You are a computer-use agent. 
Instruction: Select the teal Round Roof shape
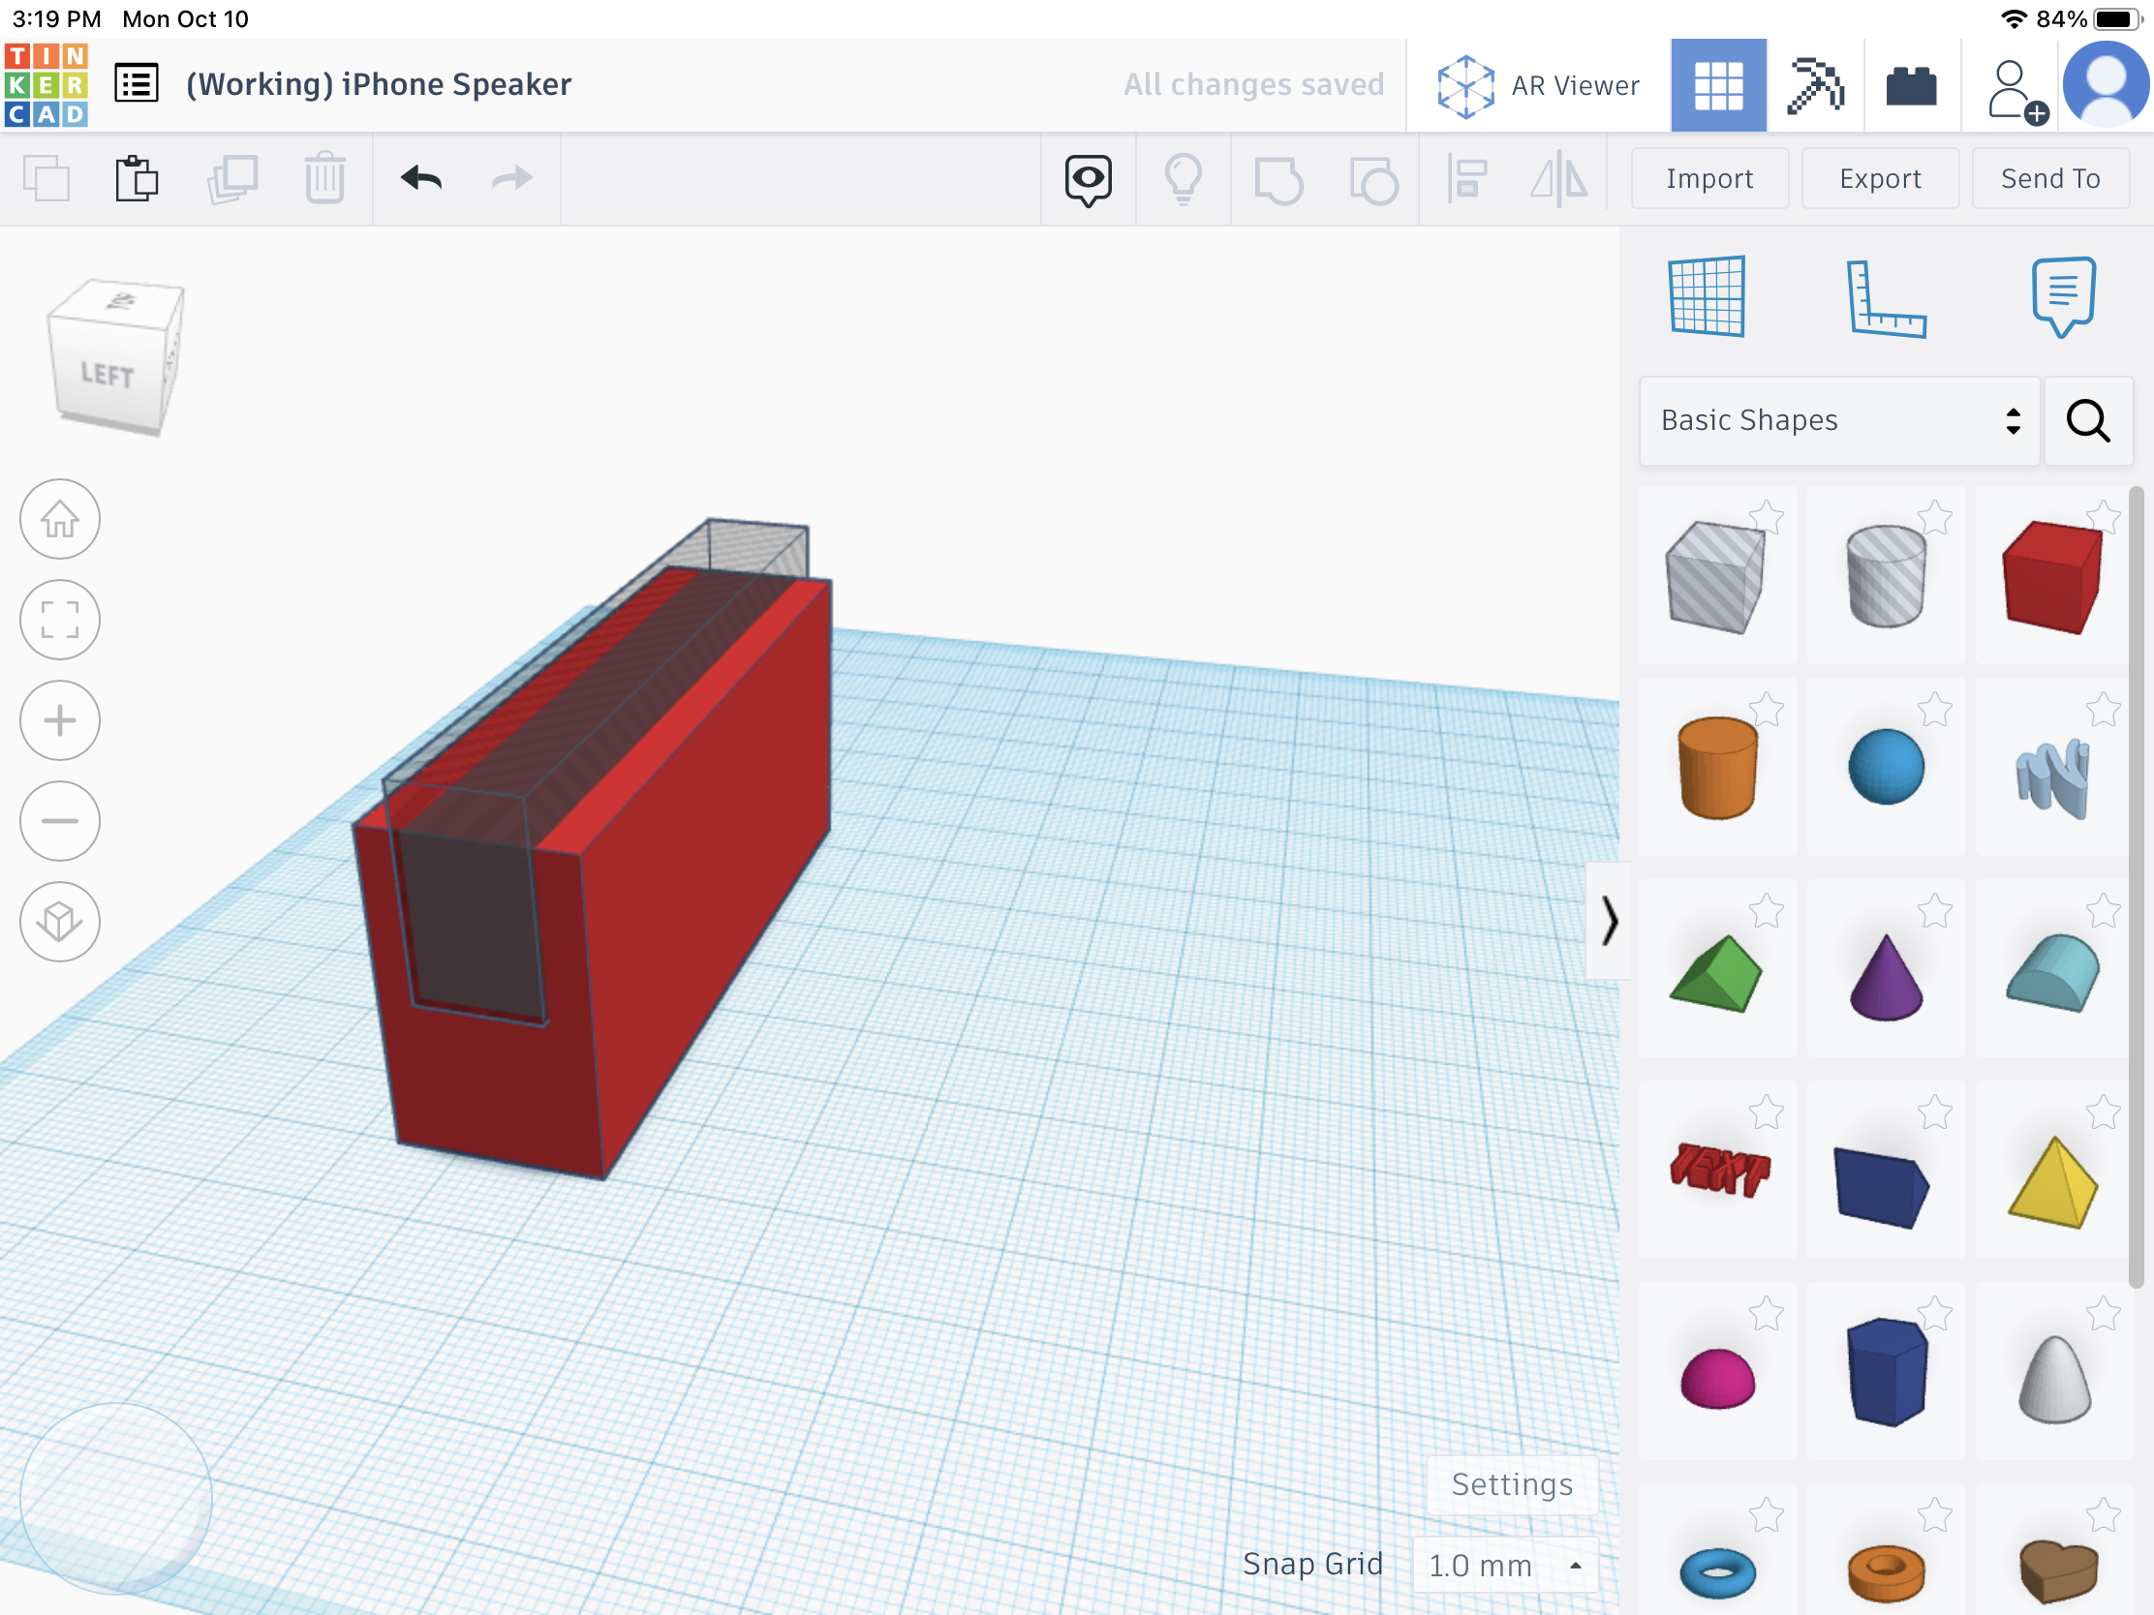pos(2052,973)
